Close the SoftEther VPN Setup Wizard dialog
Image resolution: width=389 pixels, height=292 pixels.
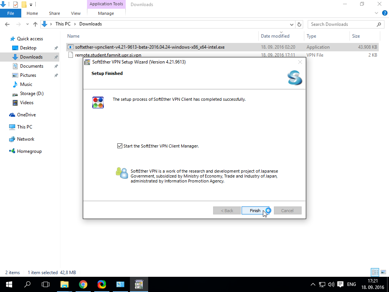pyautogui.click(x=300, y=62)
